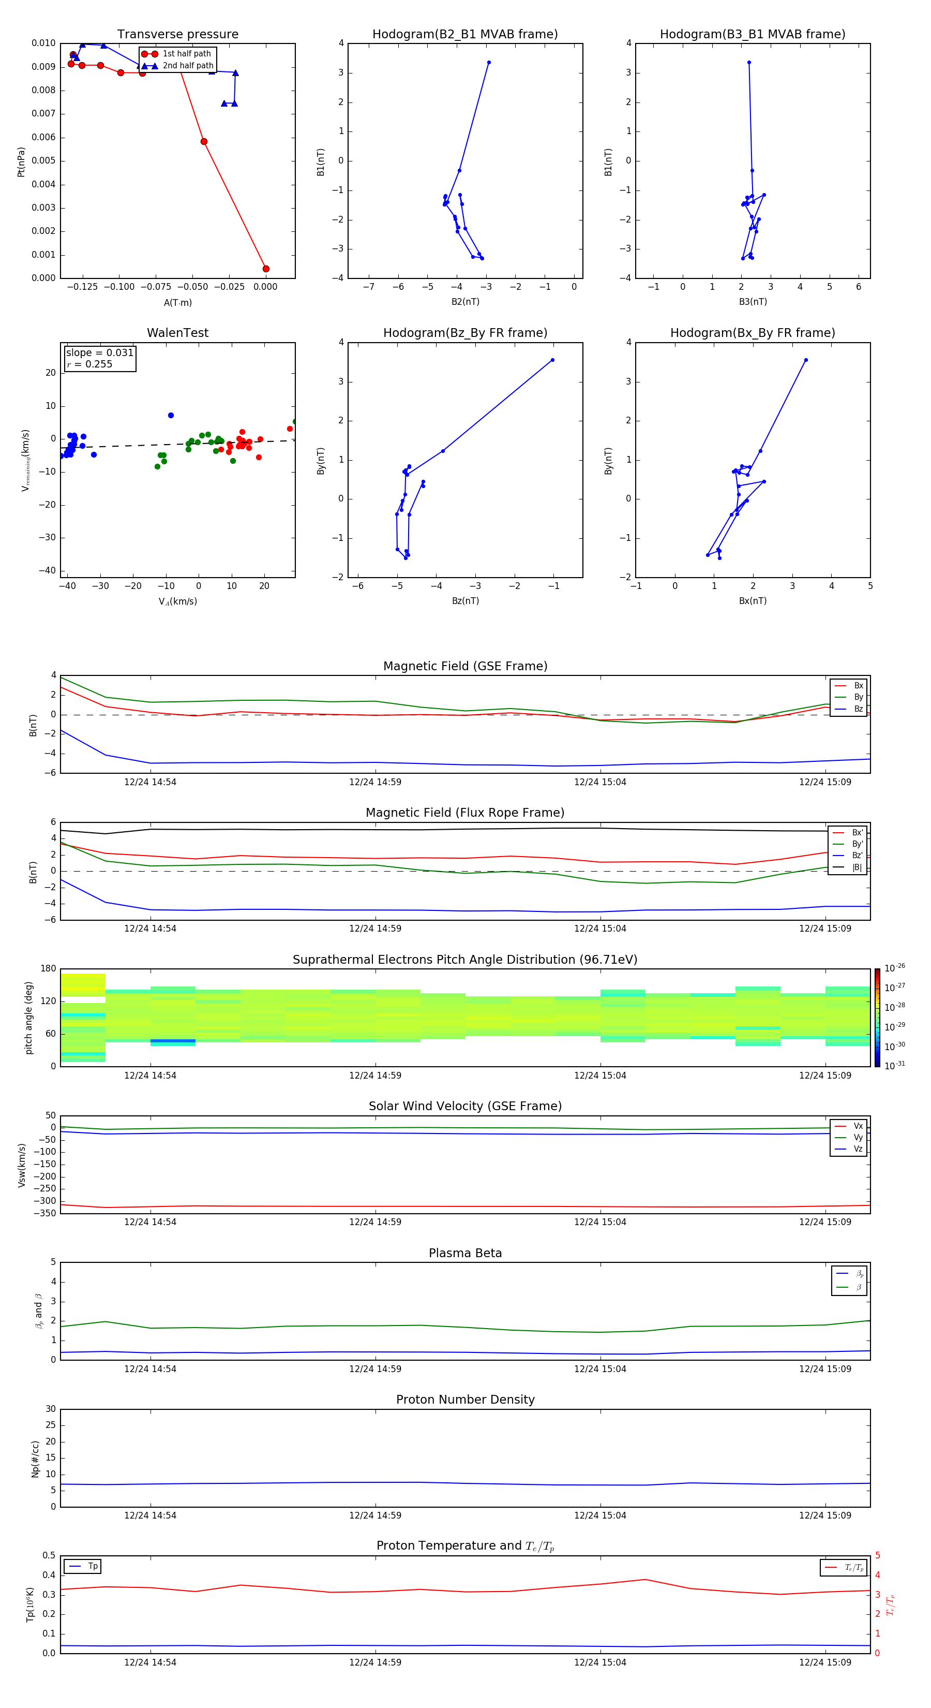Click the Pt(nPa) axis label

[x=21, y=162]
